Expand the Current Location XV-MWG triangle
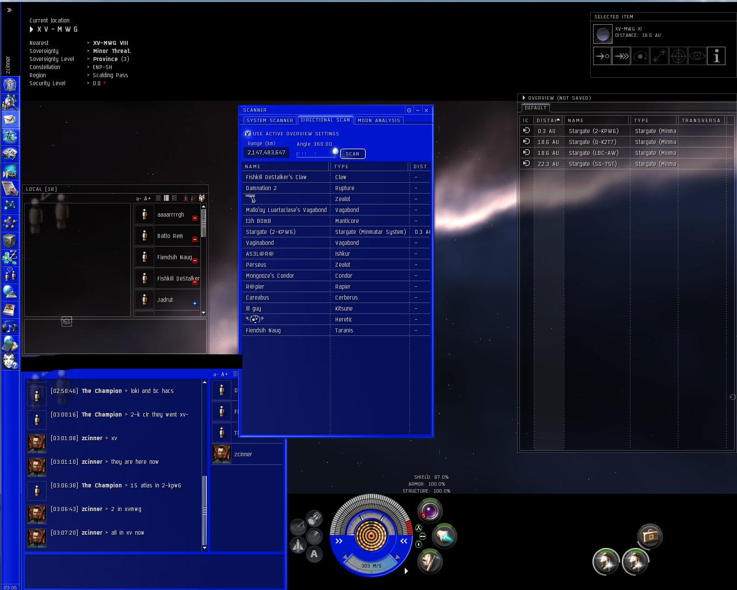Viewport: 737px width, 590px height. (x=32, y=29)
